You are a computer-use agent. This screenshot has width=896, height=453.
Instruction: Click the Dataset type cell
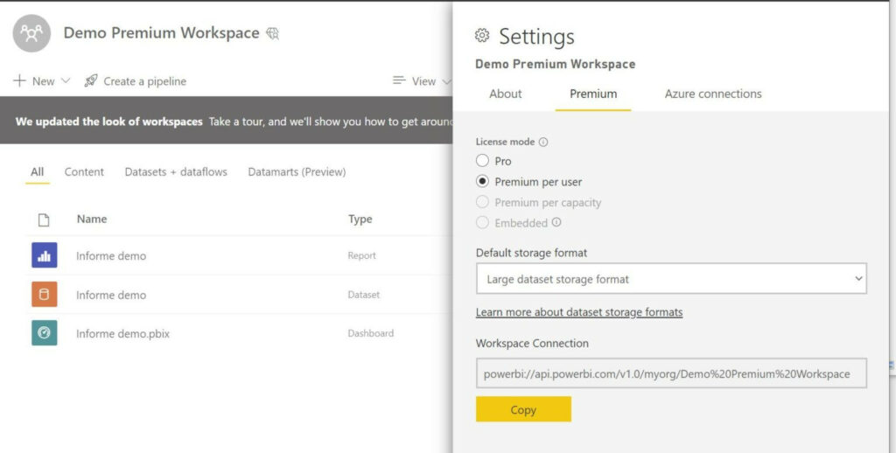point(363,295)
